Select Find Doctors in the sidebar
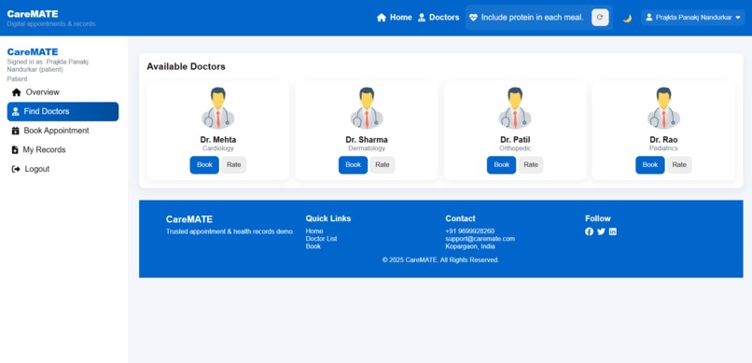This screenshot has width=752, height=363. tap(63, 111)
